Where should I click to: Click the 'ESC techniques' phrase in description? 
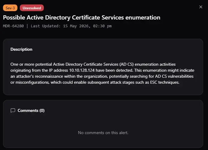pos(164,82)
